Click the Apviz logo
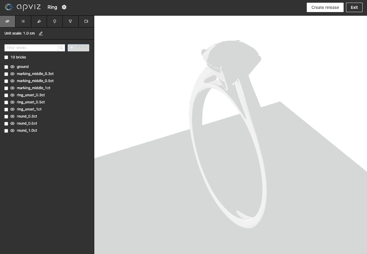 click(x=23, y=7)
